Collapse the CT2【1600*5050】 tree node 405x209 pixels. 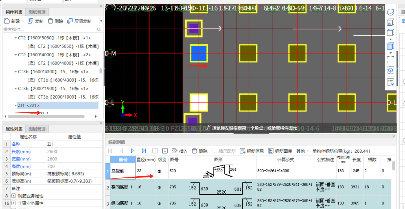click(16, 38)
